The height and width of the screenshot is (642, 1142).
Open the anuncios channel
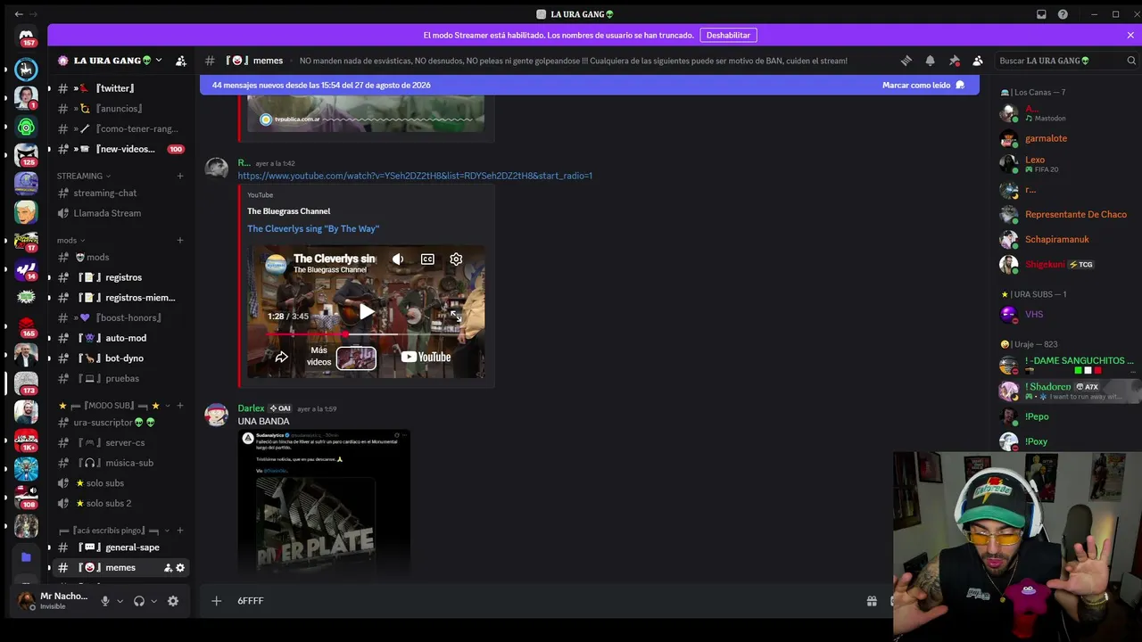(120, 109)
